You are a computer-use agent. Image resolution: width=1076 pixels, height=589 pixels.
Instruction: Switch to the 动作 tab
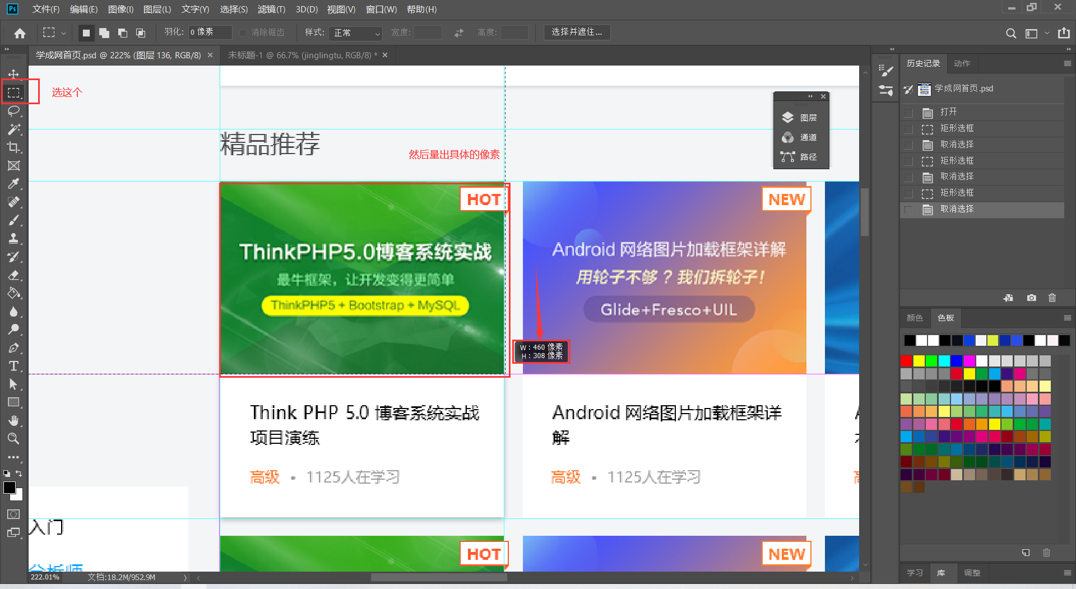pyautogui.click(x=962, y=63)
